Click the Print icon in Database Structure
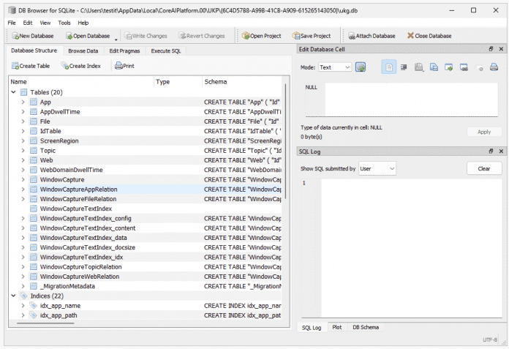Image resolution: width=509 pixels, height=349 pixels. [118, 66]
